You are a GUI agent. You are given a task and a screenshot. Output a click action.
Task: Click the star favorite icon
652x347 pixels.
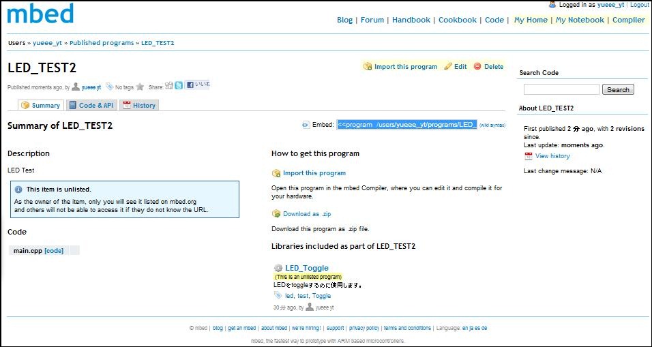(x=140, y=87)
